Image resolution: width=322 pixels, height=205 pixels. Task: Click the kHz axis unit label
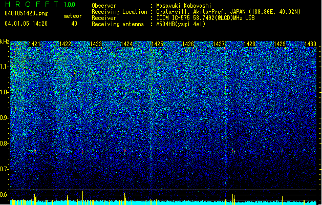pyautogui.click(x=5, y=42)
